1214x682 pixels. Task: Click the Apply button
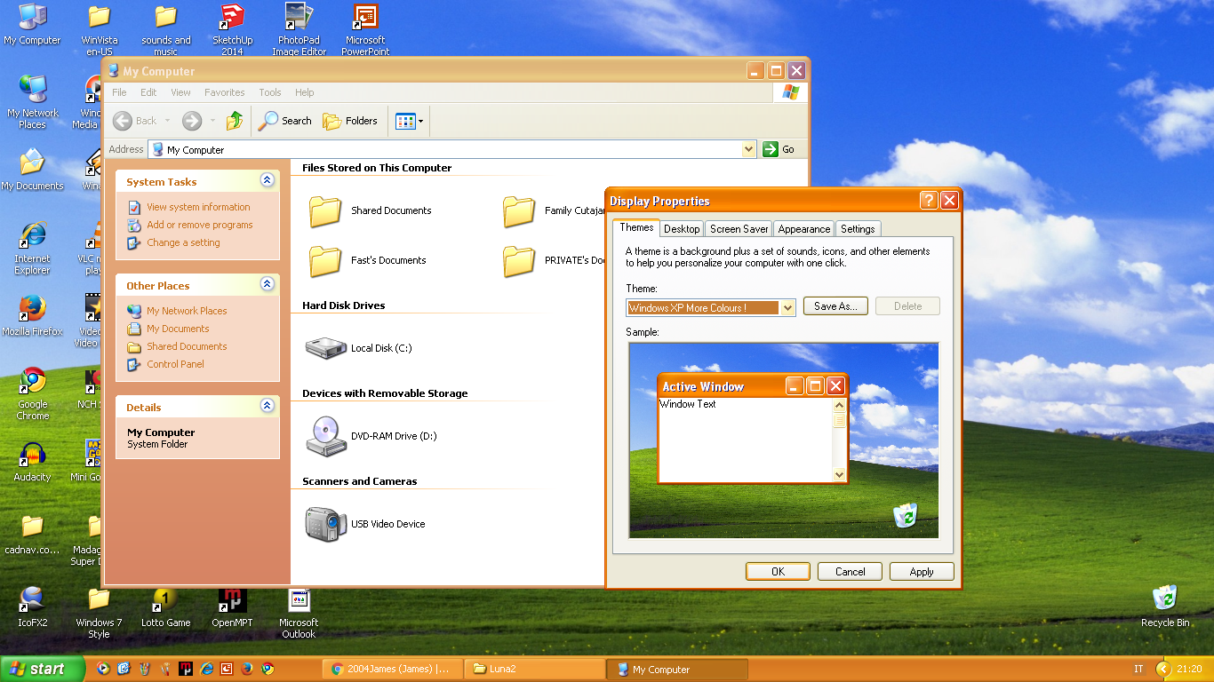tap(922, 572)
